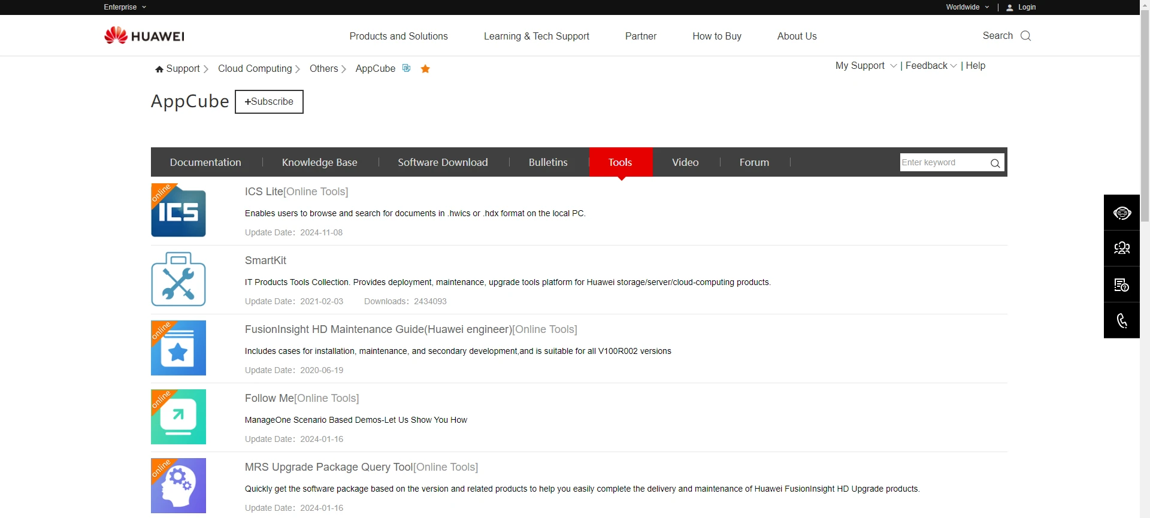Open the Partner menu
1150x518 pixels.
coord(641,36)
